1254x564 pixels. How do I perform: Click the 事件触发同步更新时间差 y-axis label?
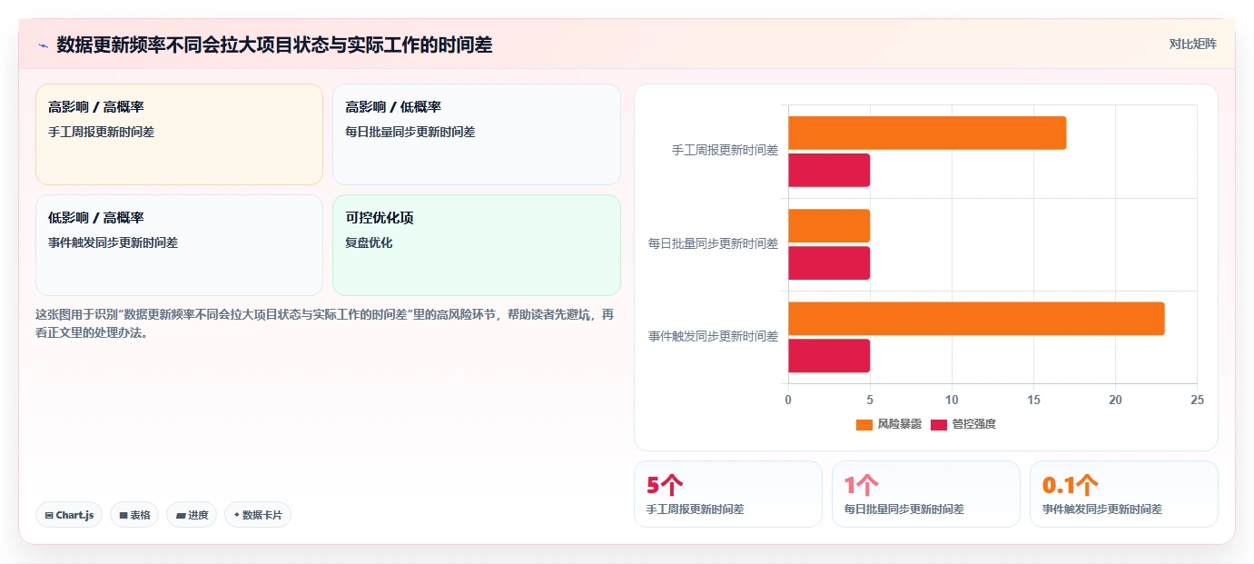click(x=713, y=336)
